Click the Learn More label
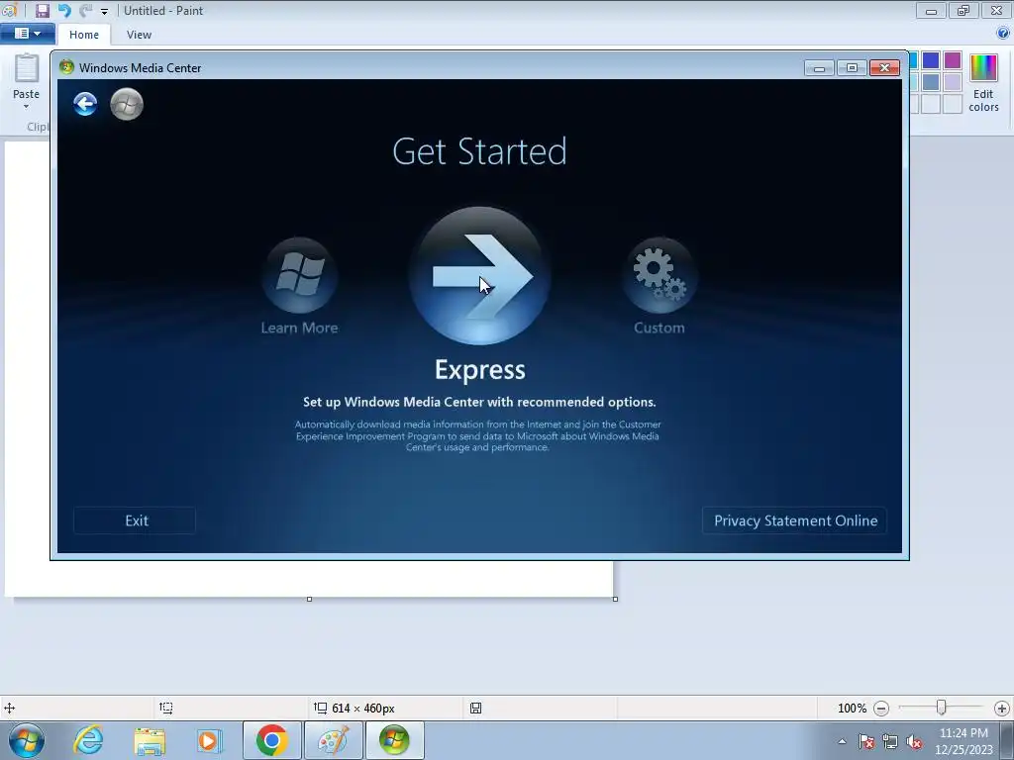Image resolution: width=1014 pixels, height=760 pixels. point(299,328)
